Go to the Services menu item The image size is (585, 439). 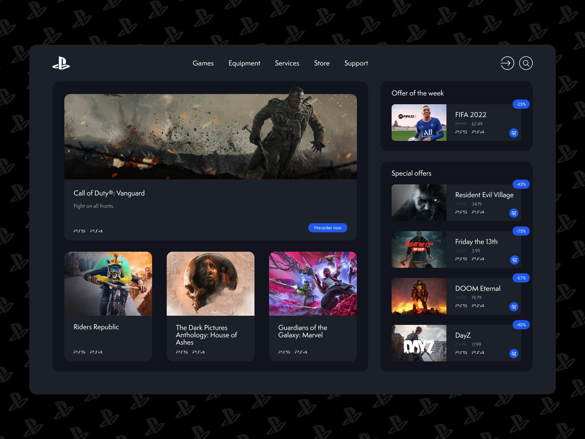[x=287, y=63]
